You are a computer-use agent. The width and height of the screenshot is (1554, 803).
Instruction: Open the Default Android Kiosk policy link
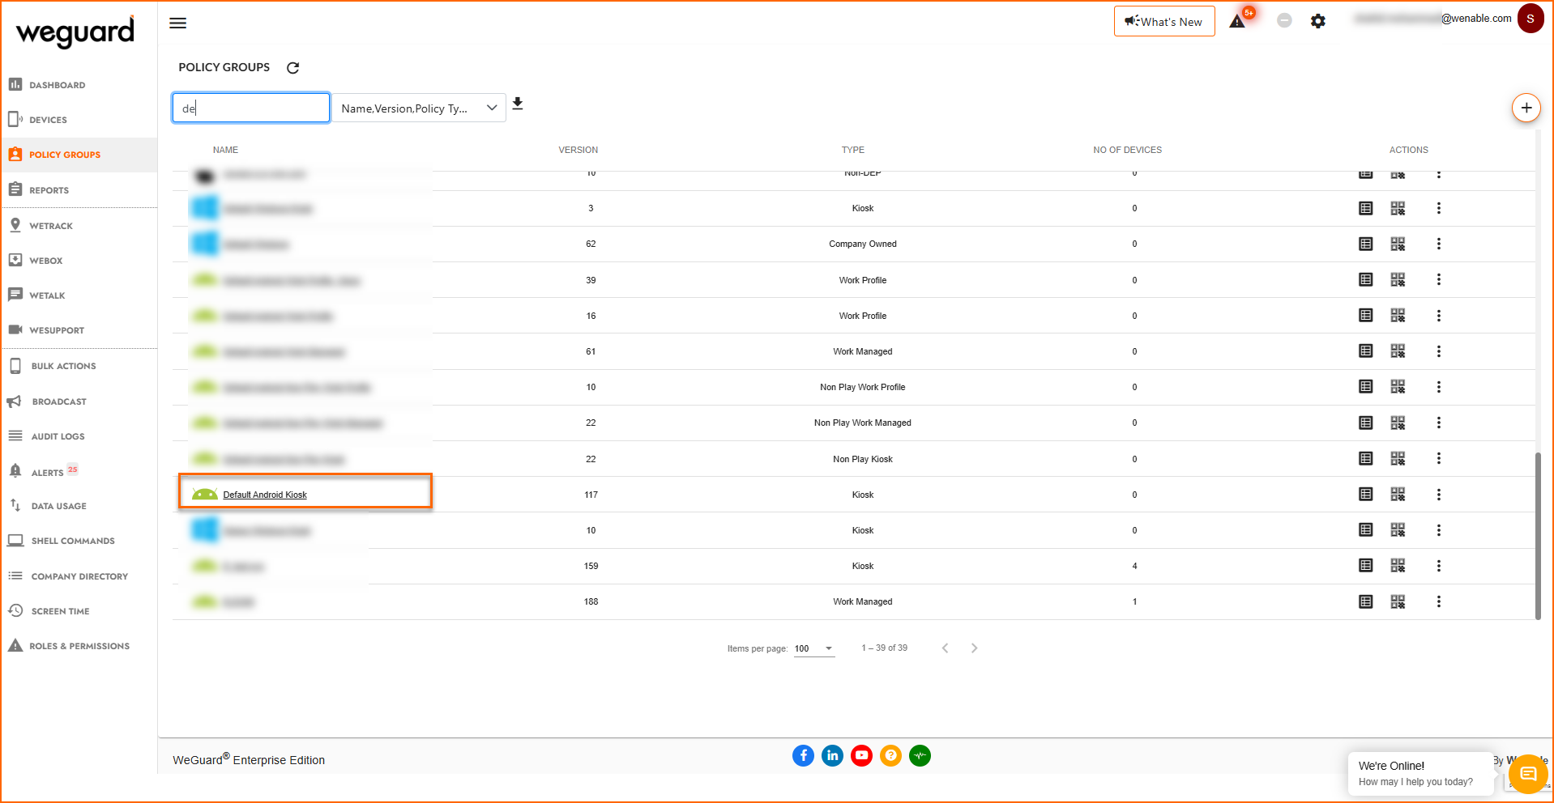[x=265, y=495]
